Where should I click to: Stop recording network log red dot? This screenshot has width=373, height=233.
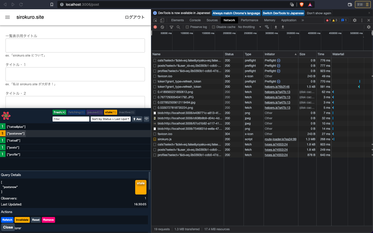tap(155, 27)
